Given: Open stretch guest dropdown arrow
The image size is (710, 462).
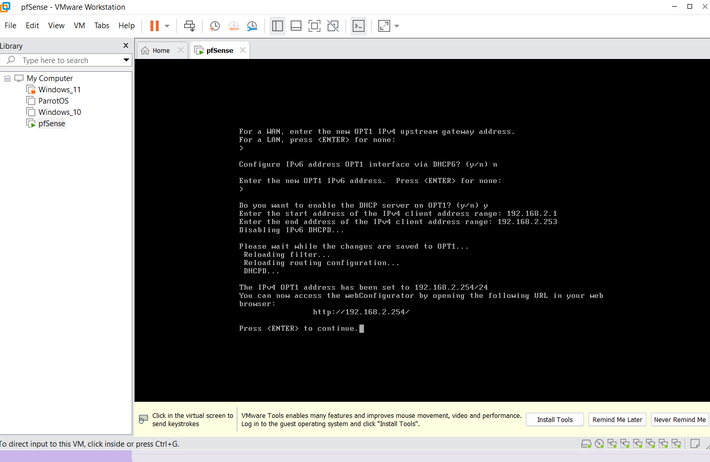Looking at the screenshot, I should click(x=397, y=26).
